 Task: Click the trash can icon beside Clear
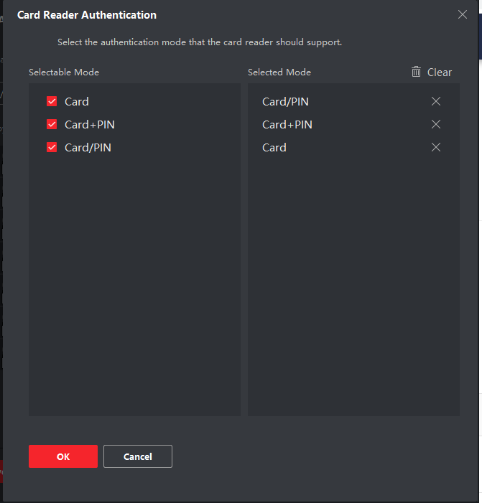click(x=416, y=72)
